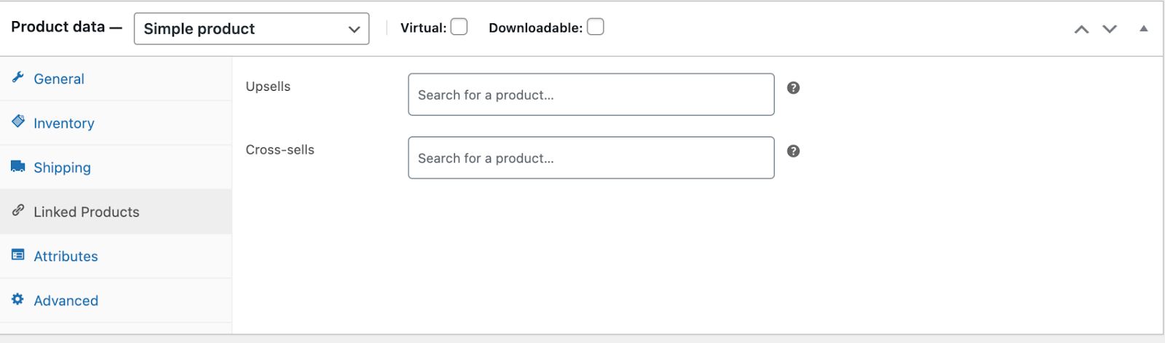Click the Advanced gear icon
The image size is (1165, 343).
[x=18, y=299]
